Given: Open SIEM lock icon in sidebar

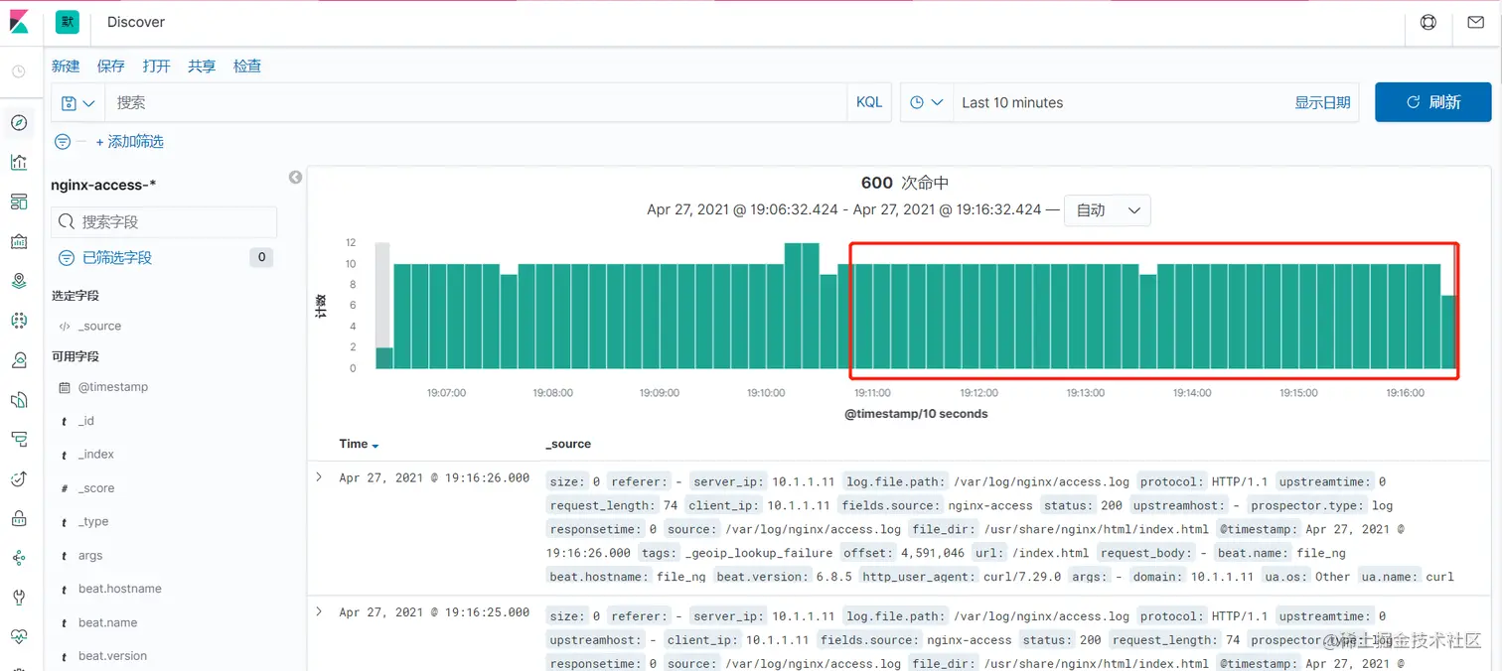Looking at the screenshot, I should [x=19, y=517].
